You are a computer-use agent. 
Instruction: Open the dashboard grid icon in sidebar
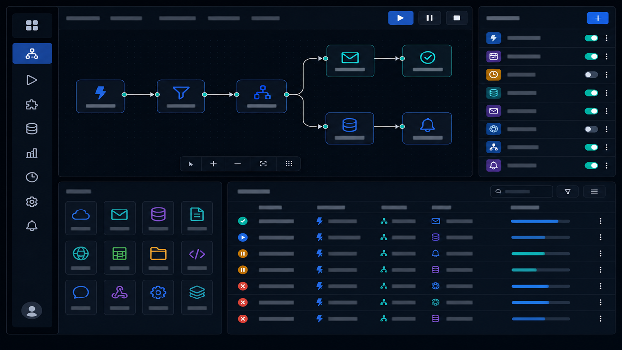click(32, 25)
